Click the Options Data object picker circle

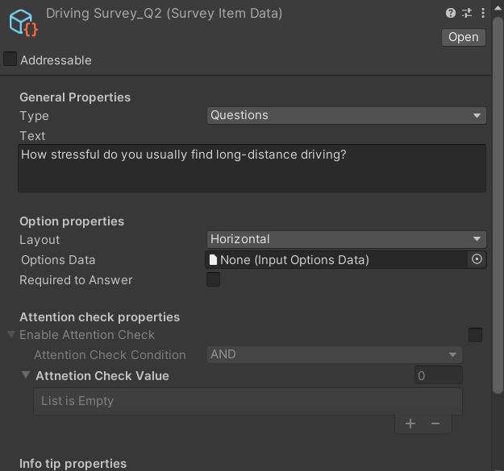[477, 259]
